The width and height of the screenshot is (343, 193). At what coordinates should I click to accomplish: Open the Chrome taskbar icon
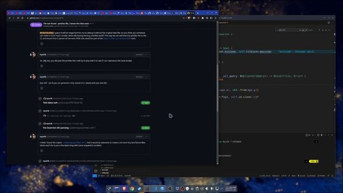coord(132,188)
